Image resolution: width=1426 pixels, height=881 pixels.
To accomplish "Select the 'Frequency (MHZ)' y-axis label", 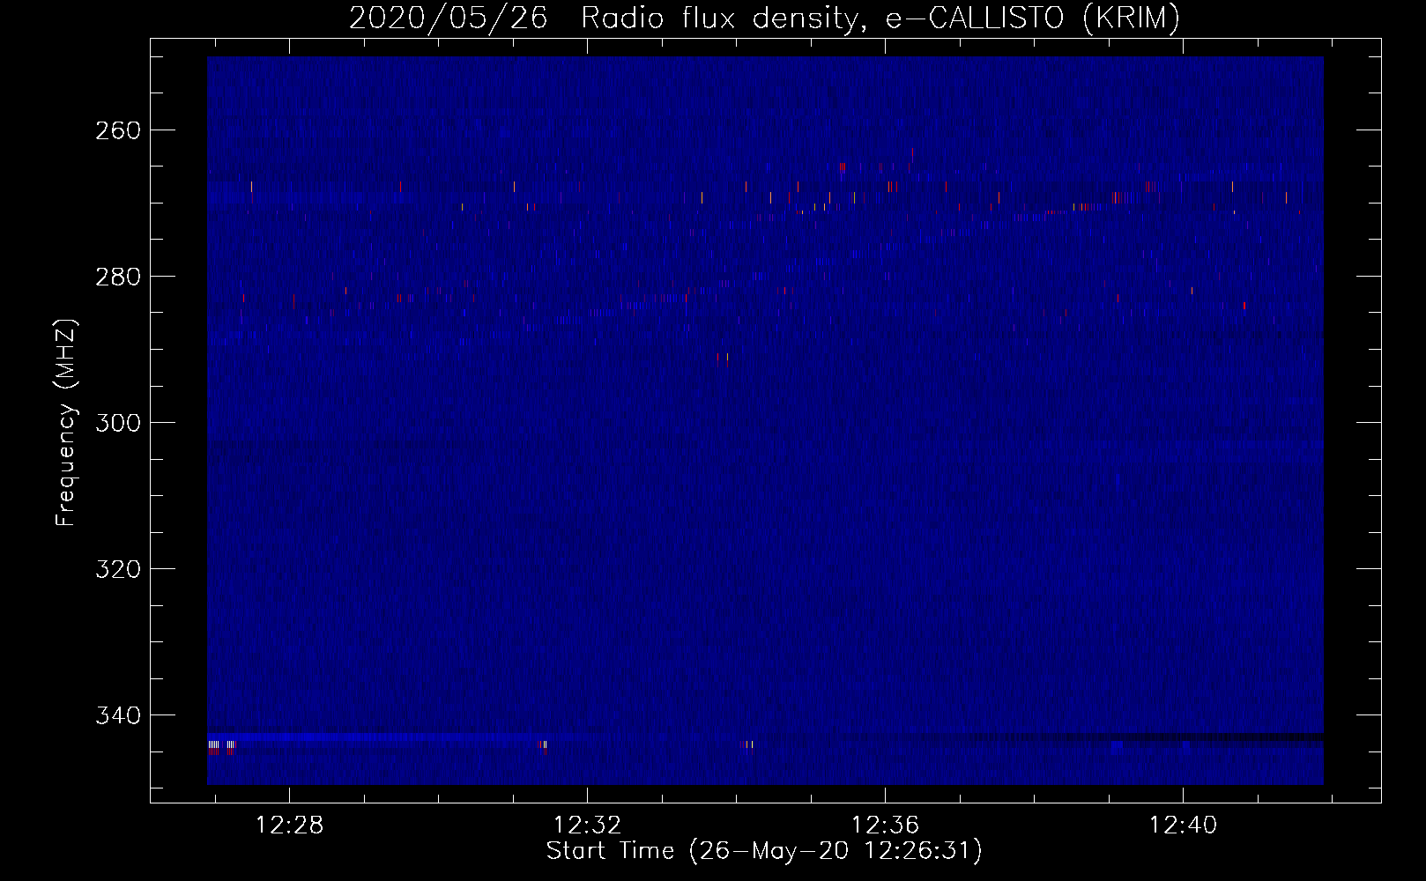I will [x=66, y=422].
